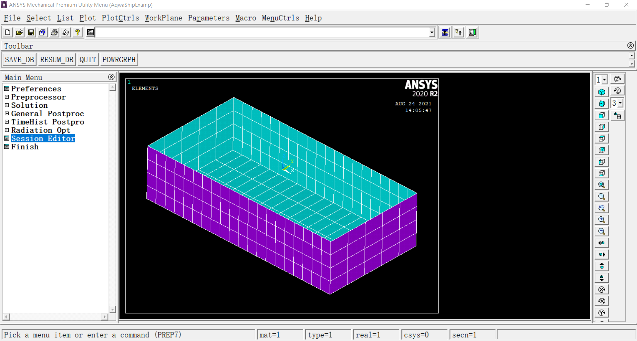Open the PlotCtrls menu
637x341 pixels.
coord(120,18)
